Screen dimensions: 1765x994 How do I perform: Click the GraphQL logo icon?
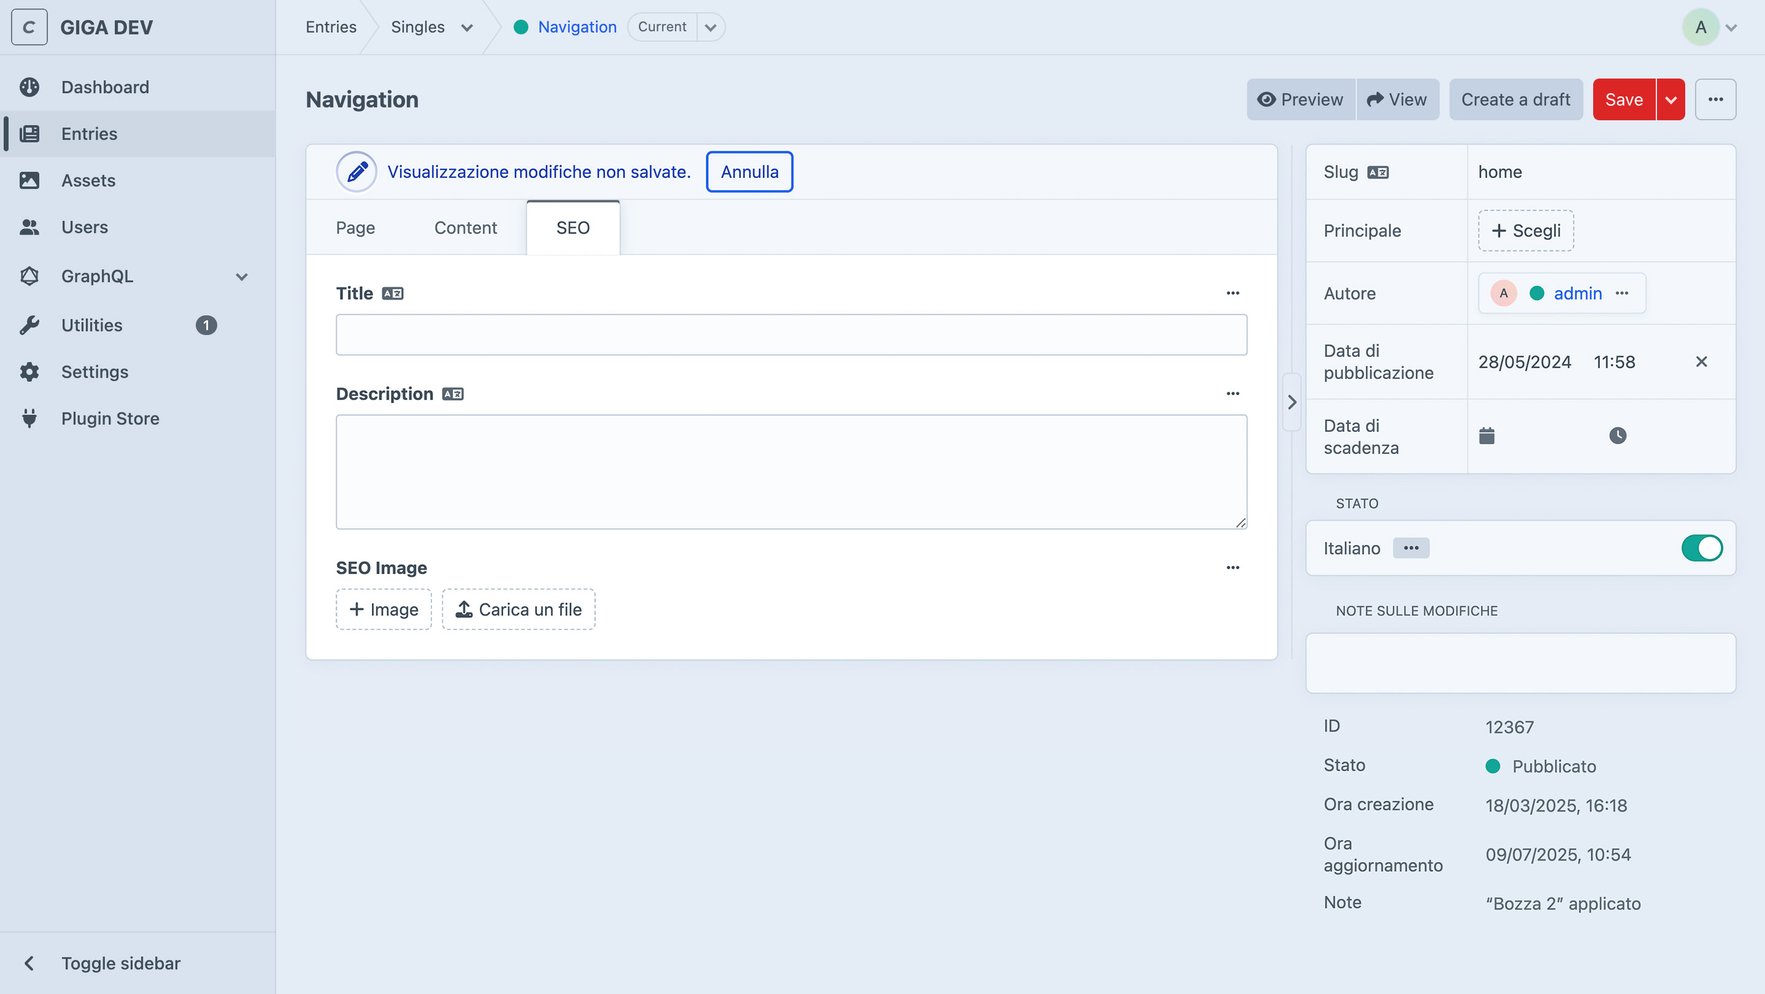[x=29, y=276]
